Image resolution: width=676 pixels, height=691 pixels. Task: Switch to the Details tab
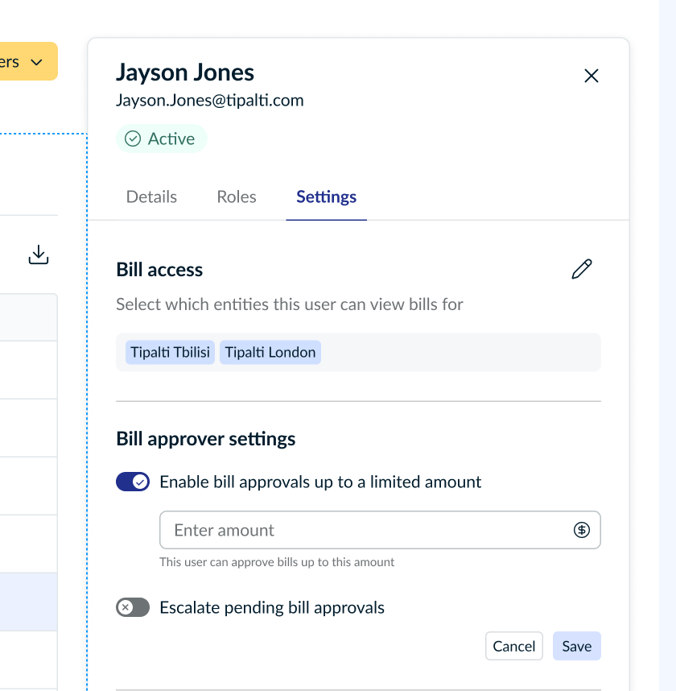[x=151, y=197]
